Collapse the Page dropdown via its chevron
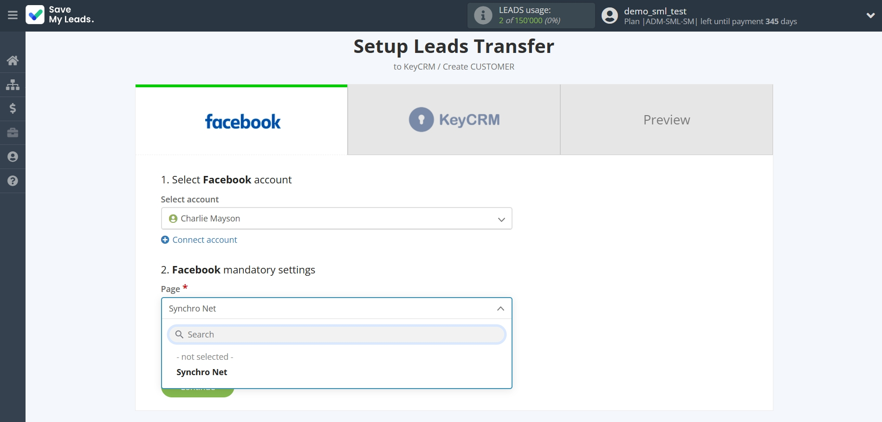The width and height of the screenshot is (882, 422). [x=500, y=308]
